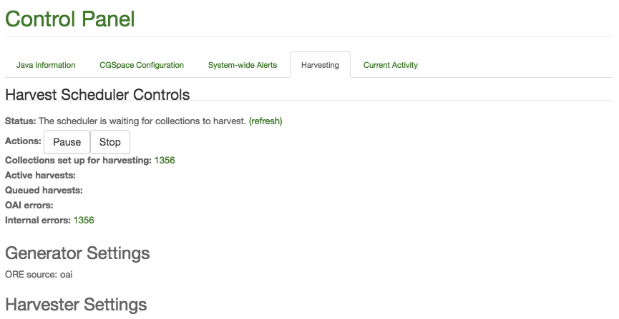Open the 1356 internal errors link

pyautogui.click(x=84, y=220)
